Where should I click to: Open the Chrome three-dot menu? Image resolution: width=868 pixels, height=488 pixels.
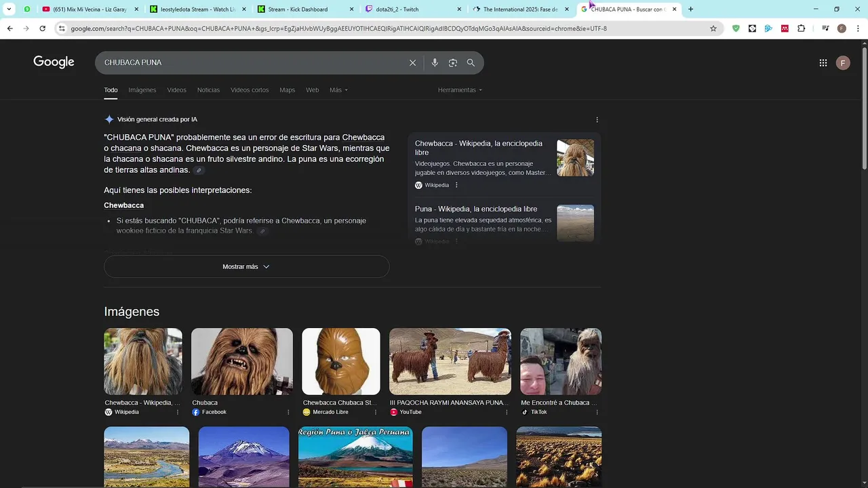858,28
